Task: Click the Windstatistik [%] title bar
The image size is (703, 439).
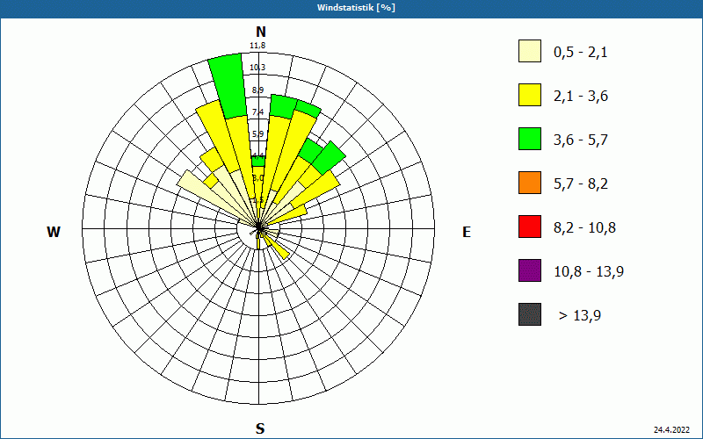Action: 351,8
